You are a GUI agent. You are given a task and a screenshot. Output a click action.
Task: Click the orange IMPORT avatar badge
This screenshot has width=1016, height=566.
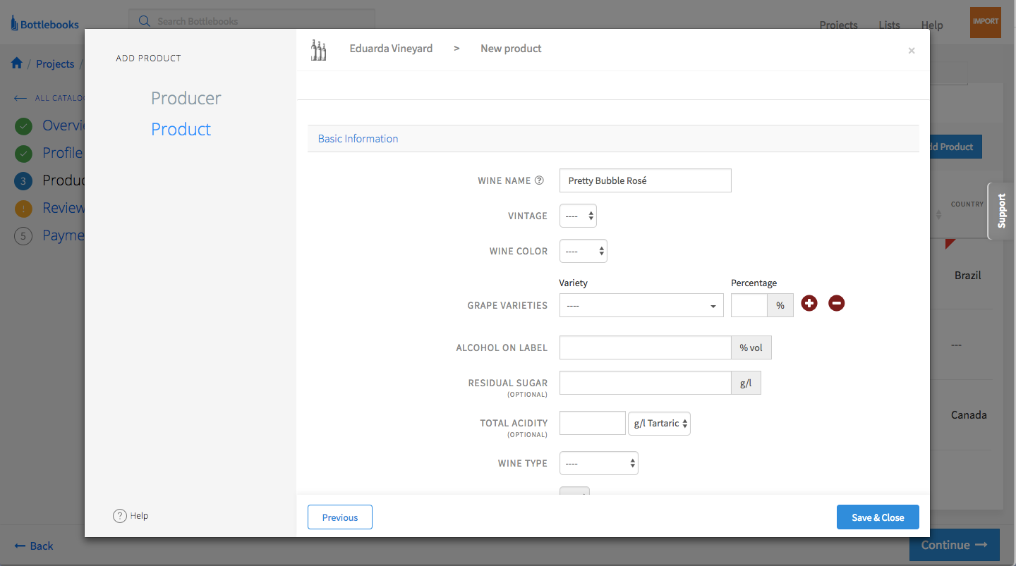986,23
